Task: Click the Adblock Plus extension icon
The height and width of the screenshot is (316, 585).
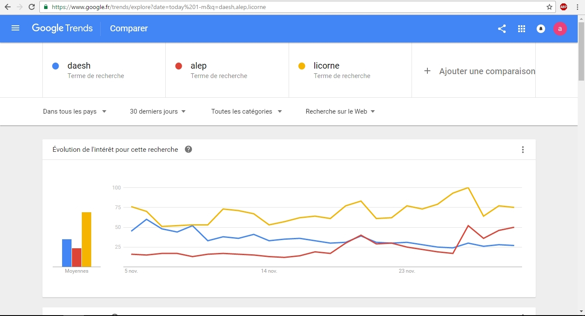Action: [x=563, y=7]
